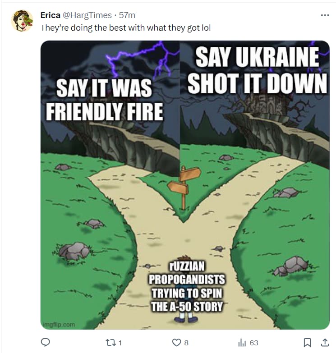Click the "rUZZIAN PROPOGANDISTS" bottom caption
The image size is (336, 353).
tap(187, 286)
